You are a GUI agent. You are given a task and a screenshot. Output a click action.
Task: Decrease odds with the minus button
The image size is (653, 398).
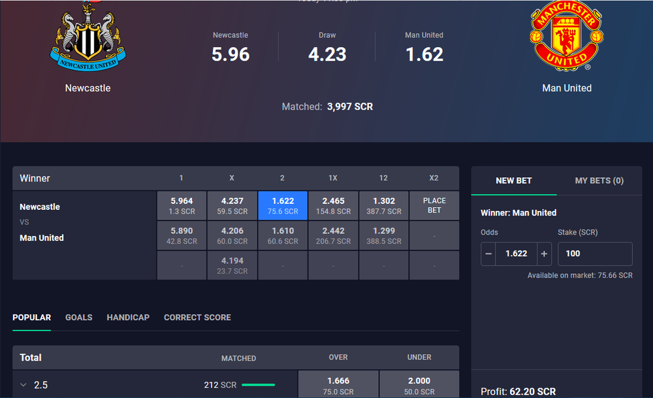(x=488, y=254)
